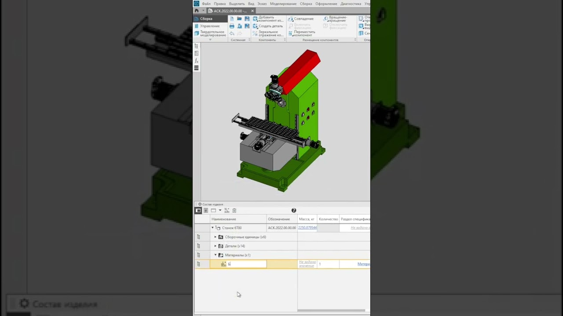Screen dimensions: 563x316
Task: Collapse the Станок 6Т80 root node
Action: click(x=212, y=228)
